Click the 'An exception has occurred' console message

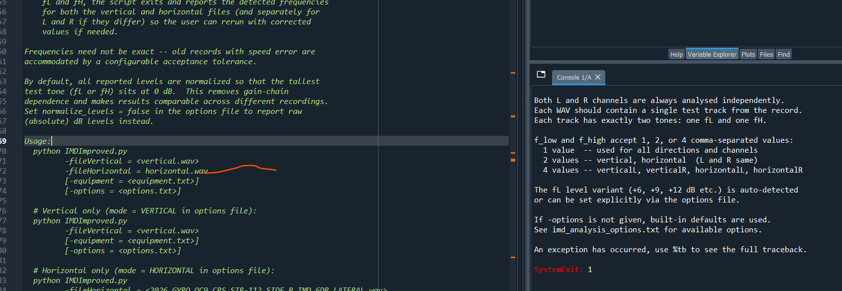coord(669,250)
